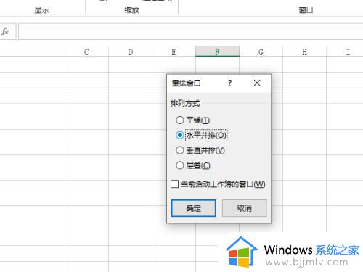The height and width of the screenshot is (272, 363).
Task: Confirm with the 确定 button
Action: pyautogui.click(x=193, y=208)
